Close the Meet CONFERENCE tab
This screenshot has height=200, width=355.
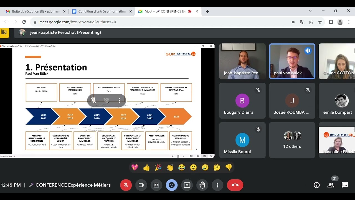tap(197, 11)
